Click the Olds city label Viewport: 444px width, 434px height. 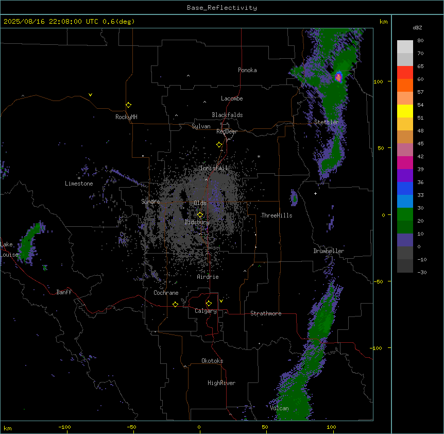pyautogui.click(x=200, y=203)
